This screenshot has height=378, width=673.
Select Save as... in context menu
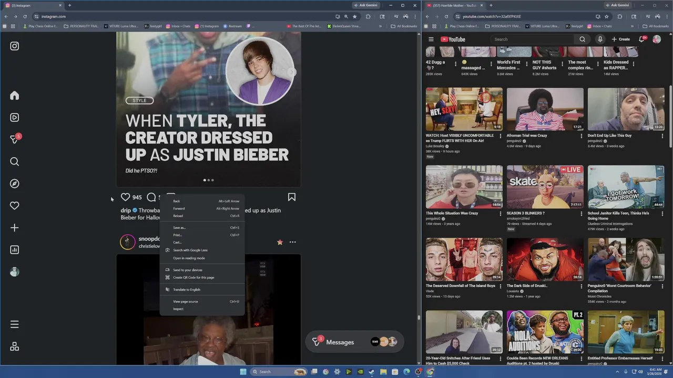[202, 228]
